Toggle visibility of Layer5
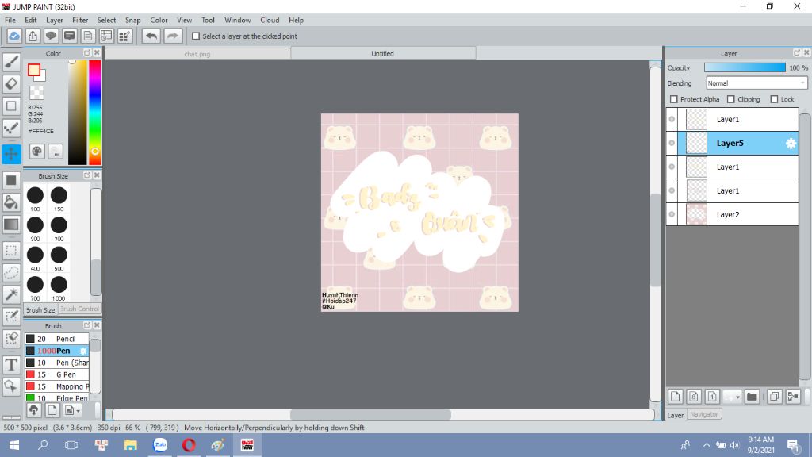812x457 pixels. [x=672, y=143]
